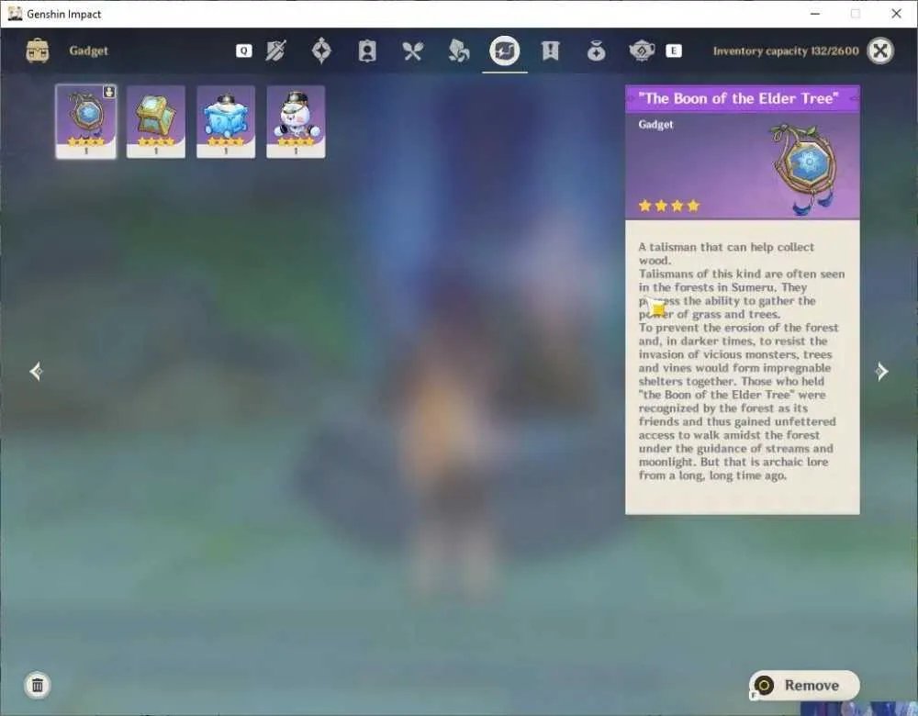Select the Food tab with fork and spoon

[x=413, y=50]
